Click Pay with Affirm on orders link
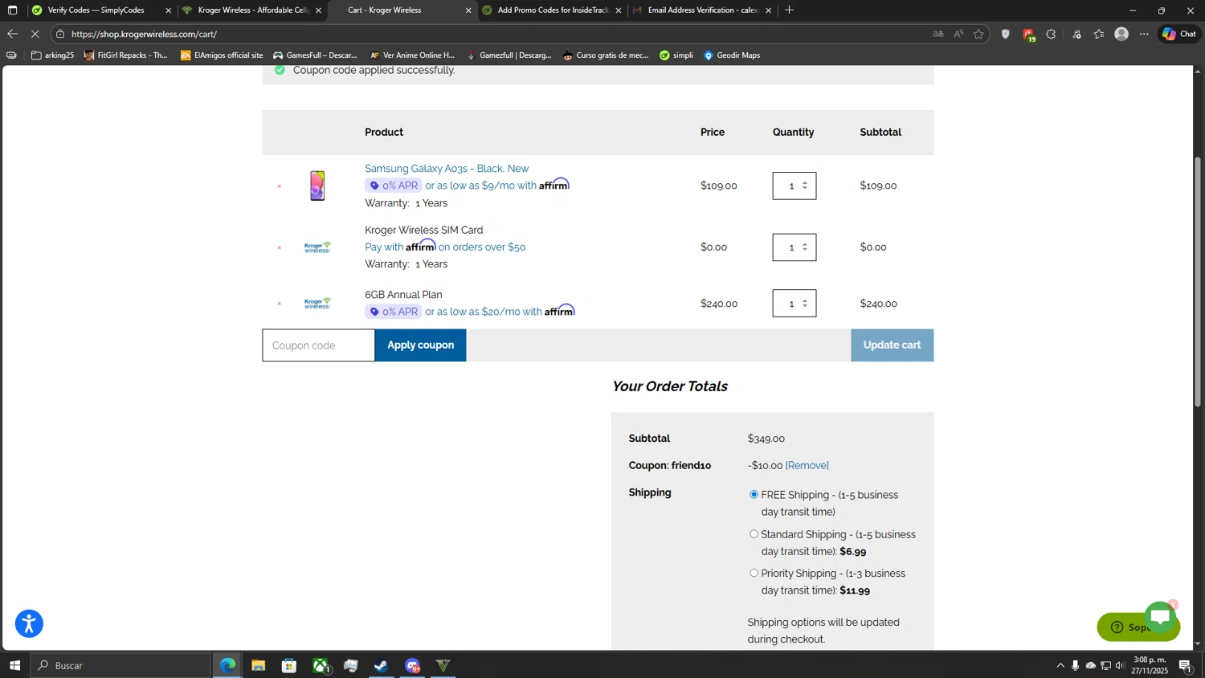Image resolution: width=1205 pixels, height=678 pixels. (x=445, y=247)
